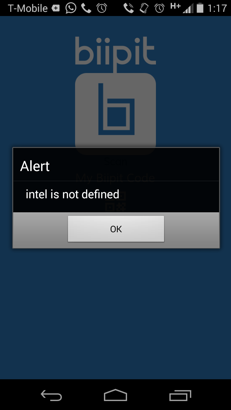Tap the alarm notification icon after the handset
231x410 pixels.
coord(102,8)
